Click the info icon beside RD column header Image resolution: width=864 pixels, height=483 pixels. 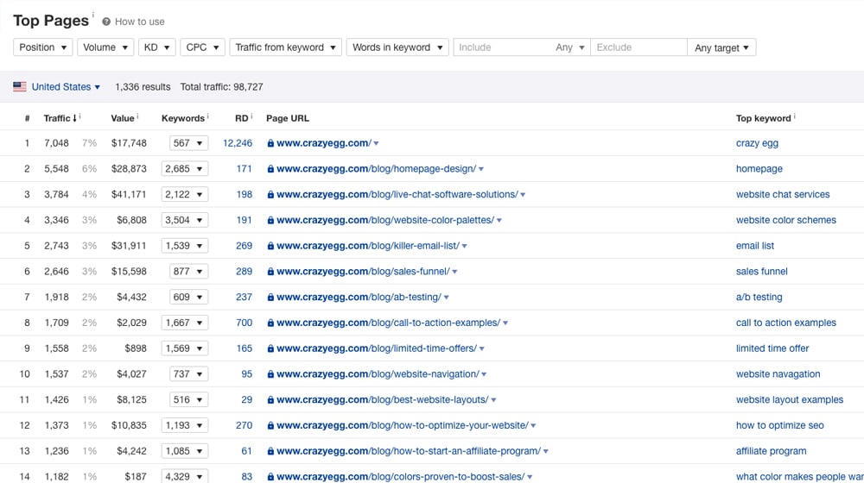coord(251,116)
